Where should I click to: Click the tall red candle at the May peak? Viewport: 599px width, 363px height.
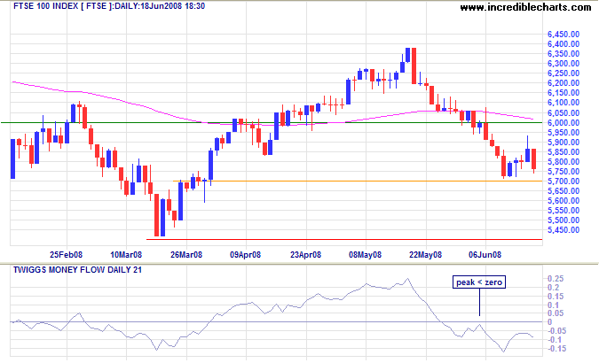click(414, 66)
